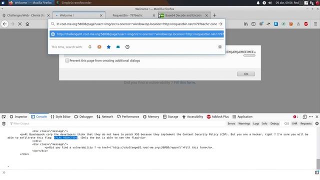Screen dimensions: 320x180
Task: Search this time with Google
Action: (90, 47)
